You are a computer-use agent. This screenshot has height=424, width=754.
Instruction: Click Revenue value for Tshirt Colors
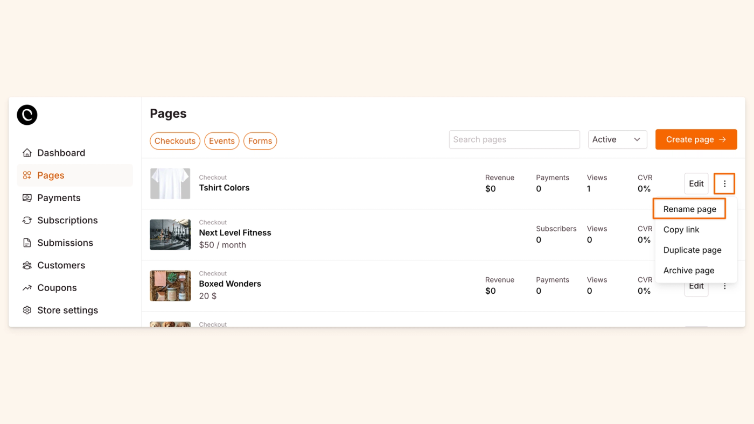[x=491, y=189]
